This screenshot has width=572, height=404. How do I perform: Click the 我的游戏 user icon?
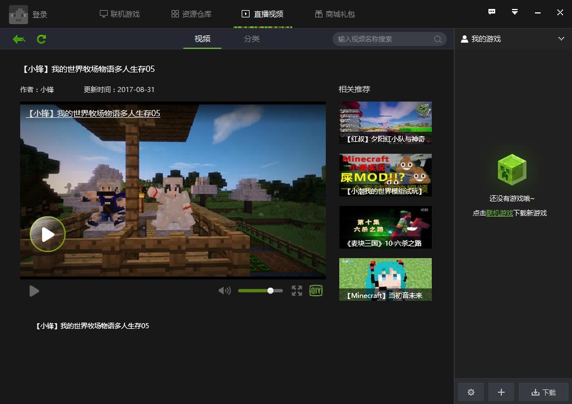point(464,39)
